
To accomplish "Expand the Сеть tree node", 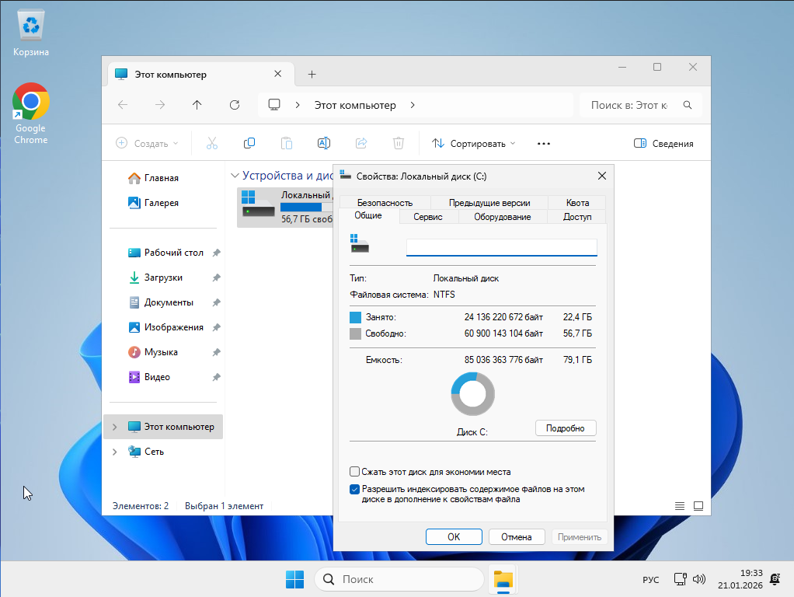I will [115, 452].
